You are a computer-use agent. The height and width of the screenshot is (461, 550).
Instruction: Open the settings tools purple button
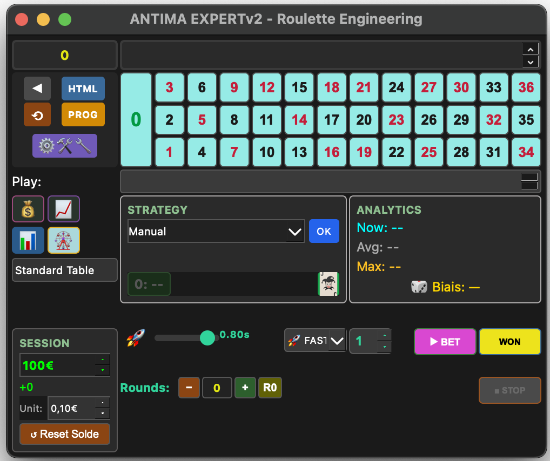(65, 146)
